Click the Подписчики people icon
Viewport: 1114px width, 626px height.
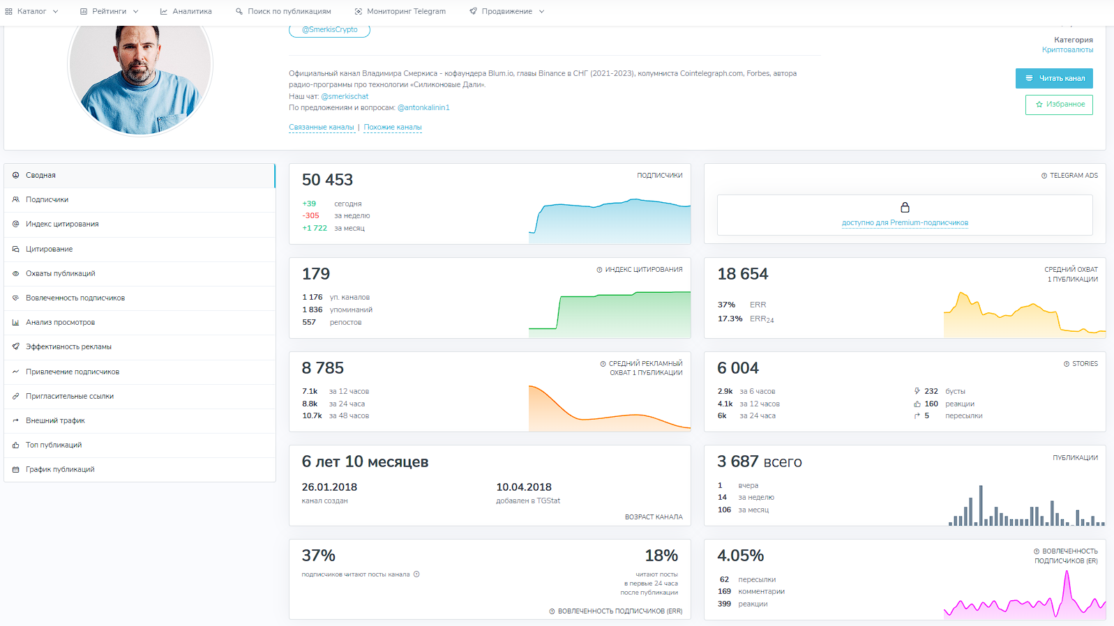click(15, 199)
